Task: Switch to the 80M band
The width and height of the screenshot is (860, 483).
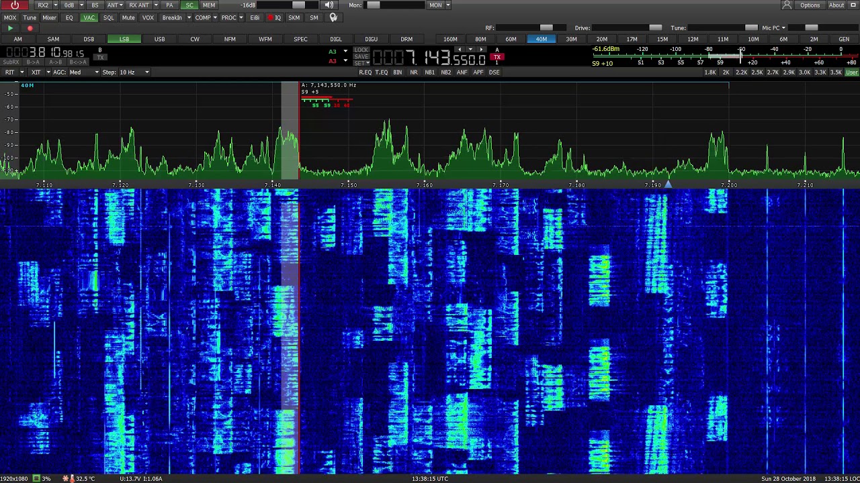Action: [480, 39]
